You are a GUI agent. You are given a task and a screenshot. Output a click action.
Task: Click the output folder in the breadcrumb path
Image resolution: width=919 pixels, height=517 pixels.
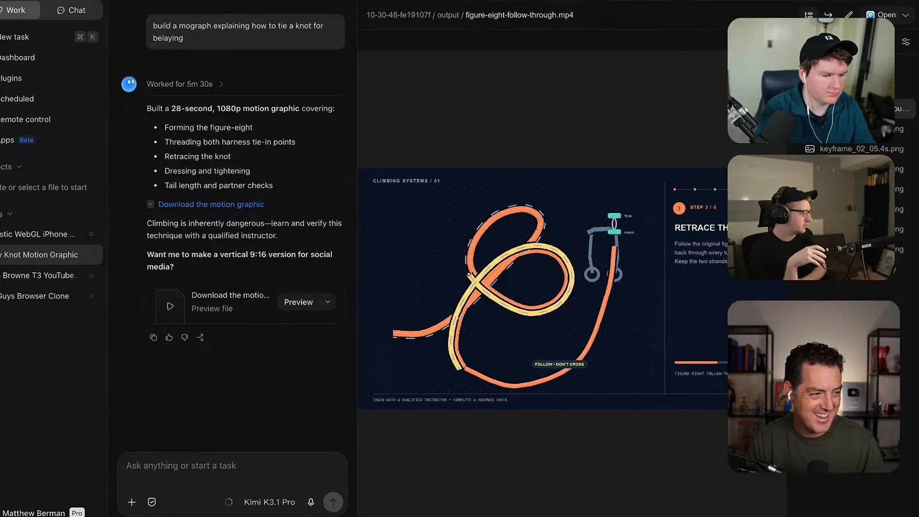click(x=447, y=15)
